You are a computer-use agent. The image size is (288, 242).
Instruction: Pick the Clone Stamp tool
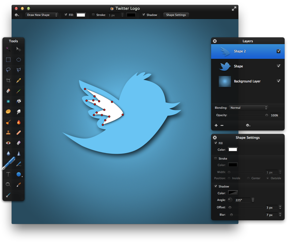click(x=8, y=132)
